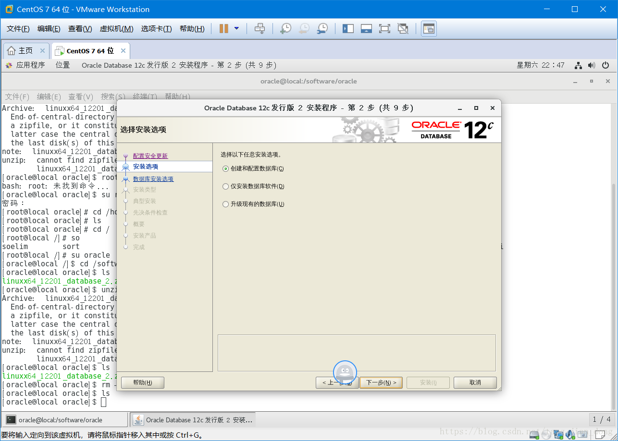Viewport: 618px width, 441px height.
Task: Toggle the thumbnail bar view
Action: 366,29
